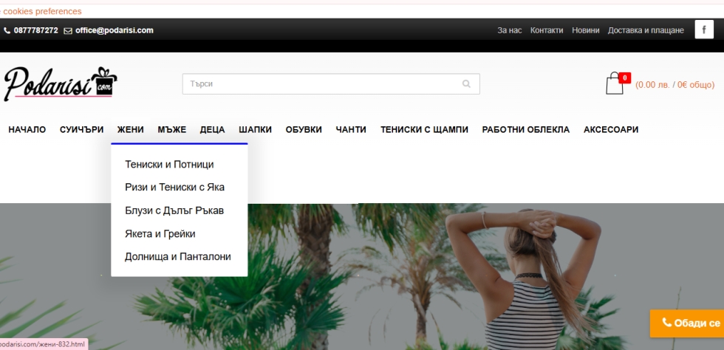
Task: Go to ТЕНИСКИ С ЩАМПИ category
Action: (424, 129)
